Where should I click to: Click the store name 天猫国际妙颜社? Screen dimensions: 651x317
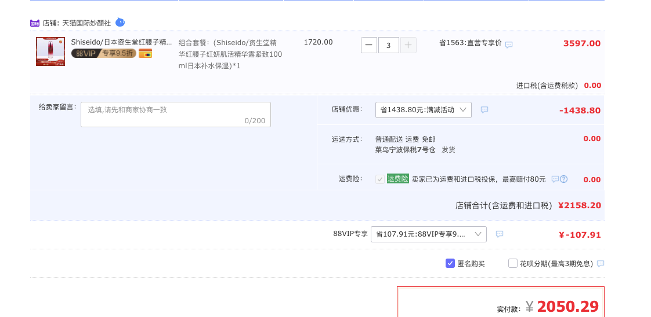click(86, 23)
